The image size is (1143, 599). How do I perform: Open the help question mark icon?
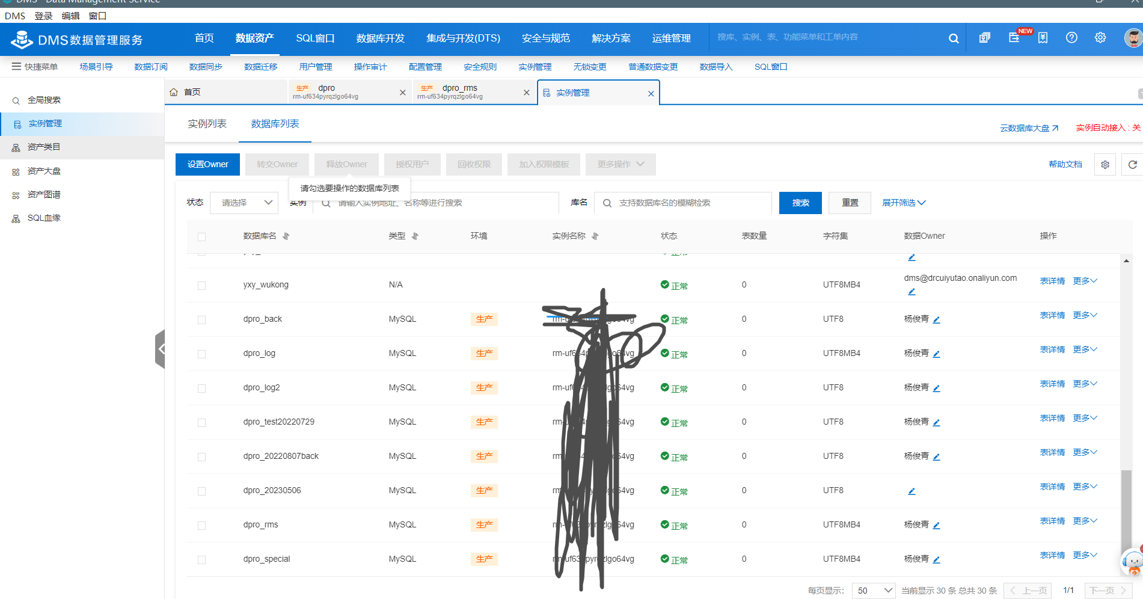click(x=1071, y=38)
